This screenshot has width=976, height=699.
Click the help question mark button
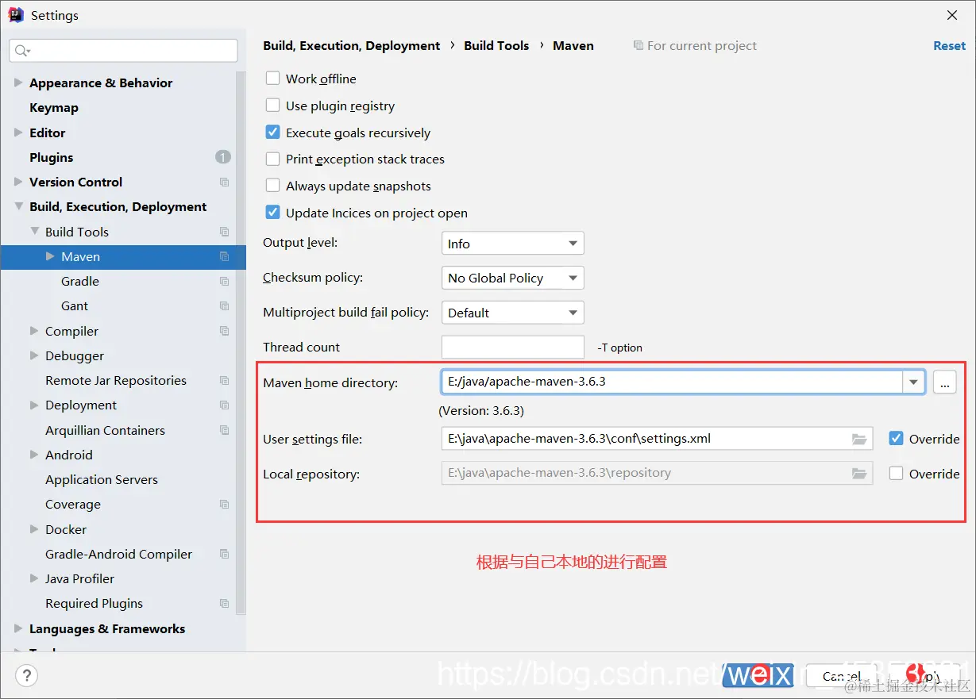[x=27, y=676]
